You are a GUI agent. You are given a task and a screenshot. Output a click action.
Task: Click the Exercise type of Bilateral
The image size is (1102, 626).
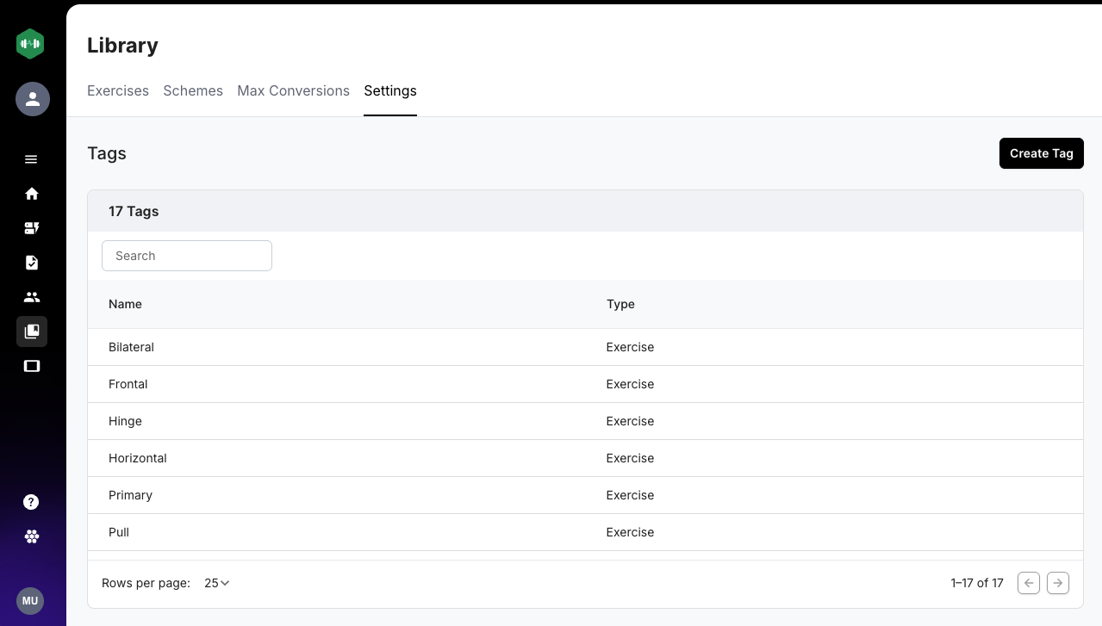pyautogui.click(x=630, y=347)
